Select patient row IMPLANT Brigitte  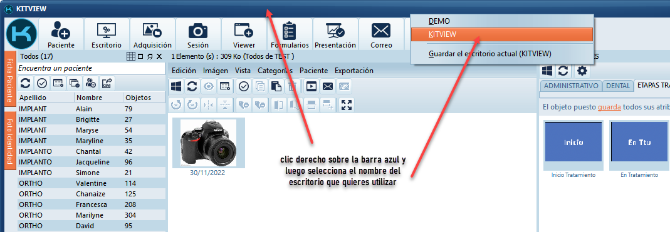[x=91, y=119]
